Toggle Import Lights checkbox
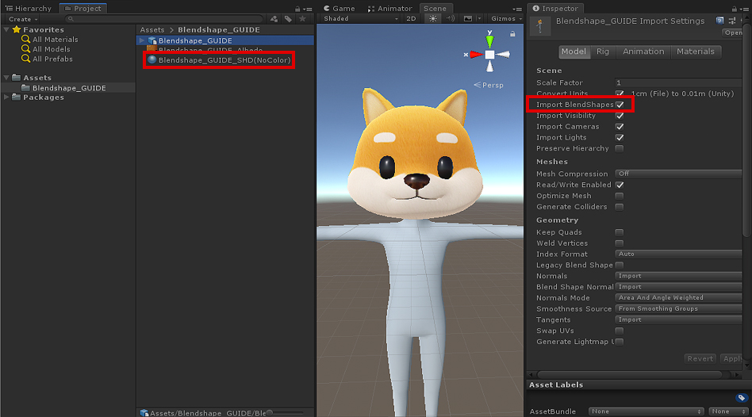Screen dimensions: 752x417 [620, 138]
